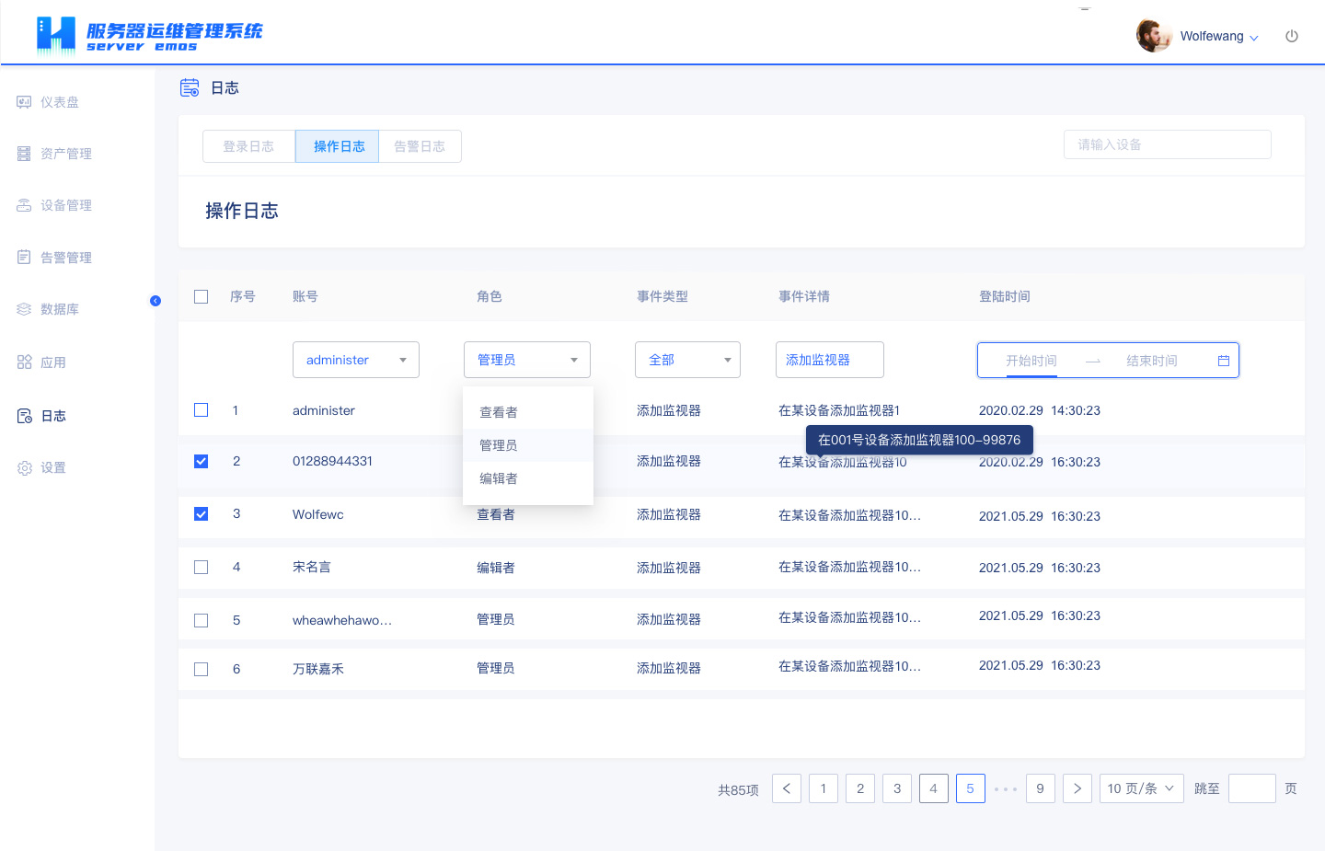
Task: Open the Wolfewang user menu
Action: pos(1217,37)
